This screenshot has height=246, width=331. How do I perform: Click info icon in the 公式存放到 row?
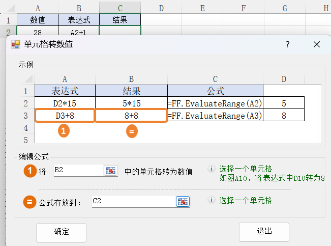pyautogui.click(x=212, y=200)
